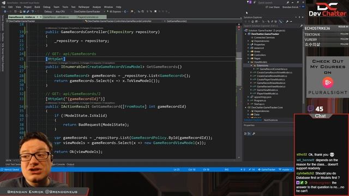Click the Undo toolbar icon
Image resolution: width=349 pixels, height=196 pixels.
pos(33,11)
